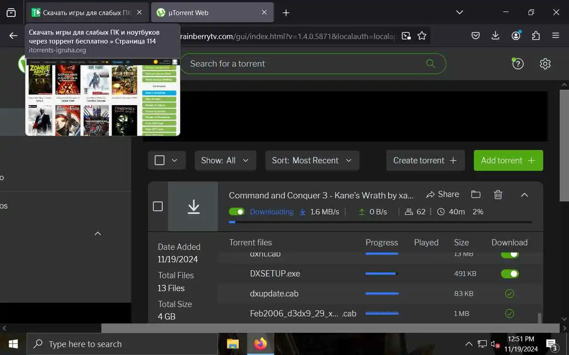Select the Feb2006_d3dx9_29_x... .cab file

point(303,313)
